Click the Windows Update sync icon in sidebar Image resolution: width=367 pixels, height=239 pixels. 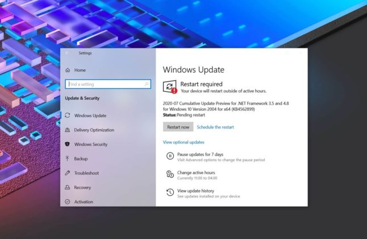pyautogui.click(x=68, y=116)
